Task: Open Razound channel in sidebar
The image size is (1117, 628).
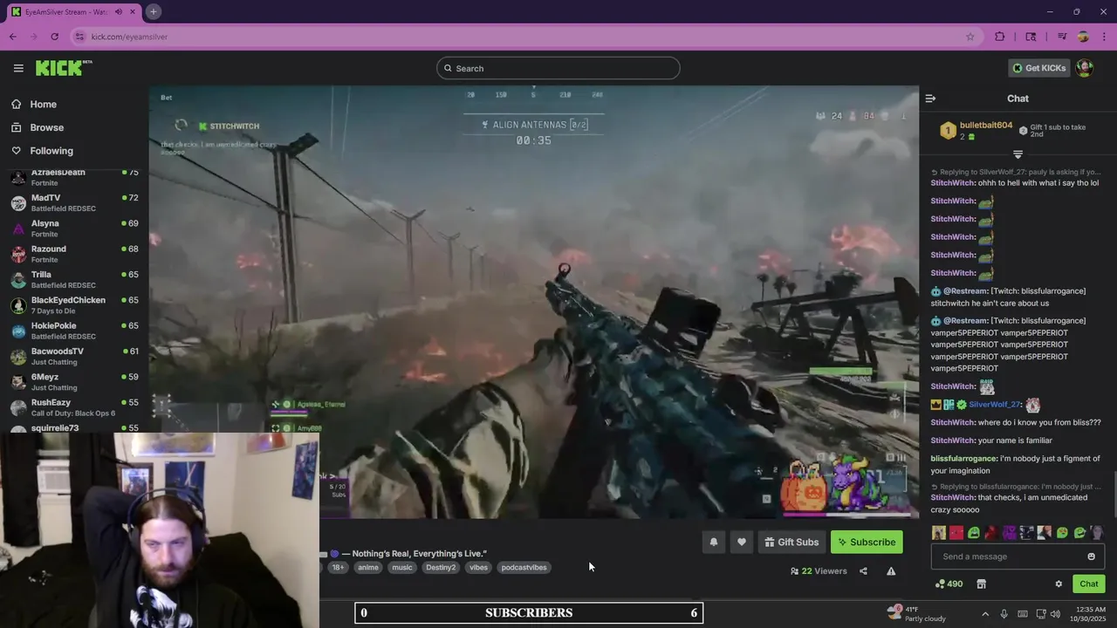Action: point(74,254)
